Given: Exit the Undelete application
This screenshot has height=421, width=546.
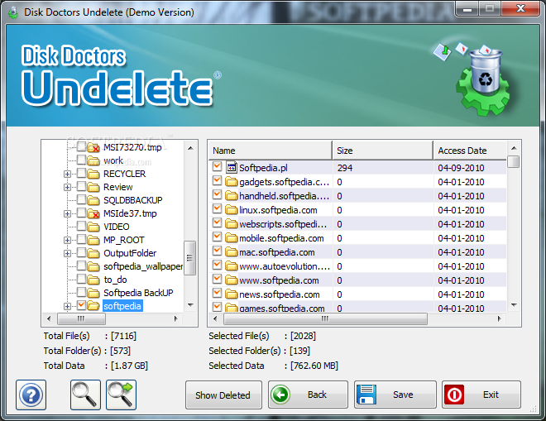Looking at the screenshot, I should [x=481, y=395].
